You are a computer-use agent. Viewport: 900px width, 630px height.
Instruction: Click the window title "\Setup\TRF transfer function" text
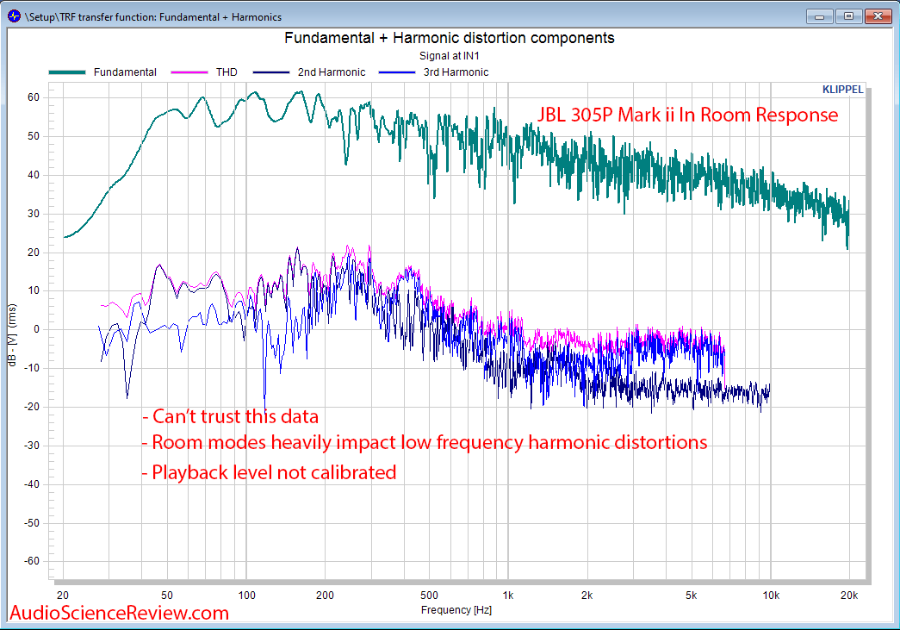tap(153, 17)
